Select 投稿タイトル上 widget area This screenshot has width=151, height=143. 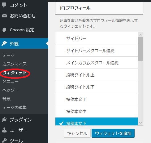point(97,75)
